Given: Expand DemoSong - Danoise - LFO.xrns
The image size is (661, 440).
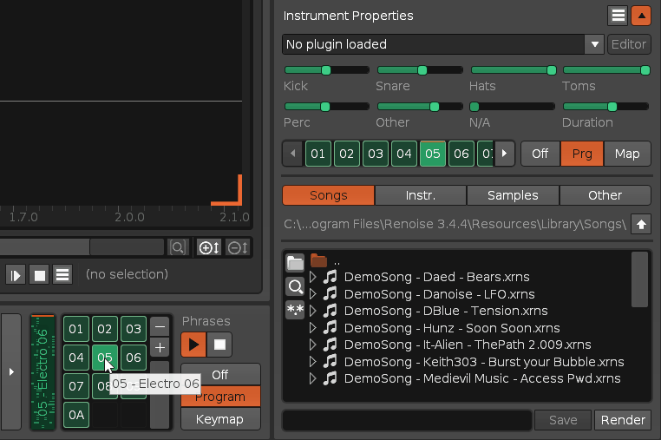Looking at the screenshot, I should tap(313, 294).
